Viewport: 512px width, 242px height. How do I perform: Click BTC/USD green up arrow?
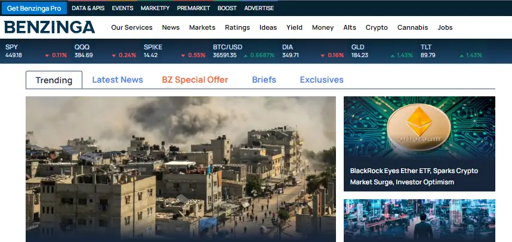pos(245,56)
